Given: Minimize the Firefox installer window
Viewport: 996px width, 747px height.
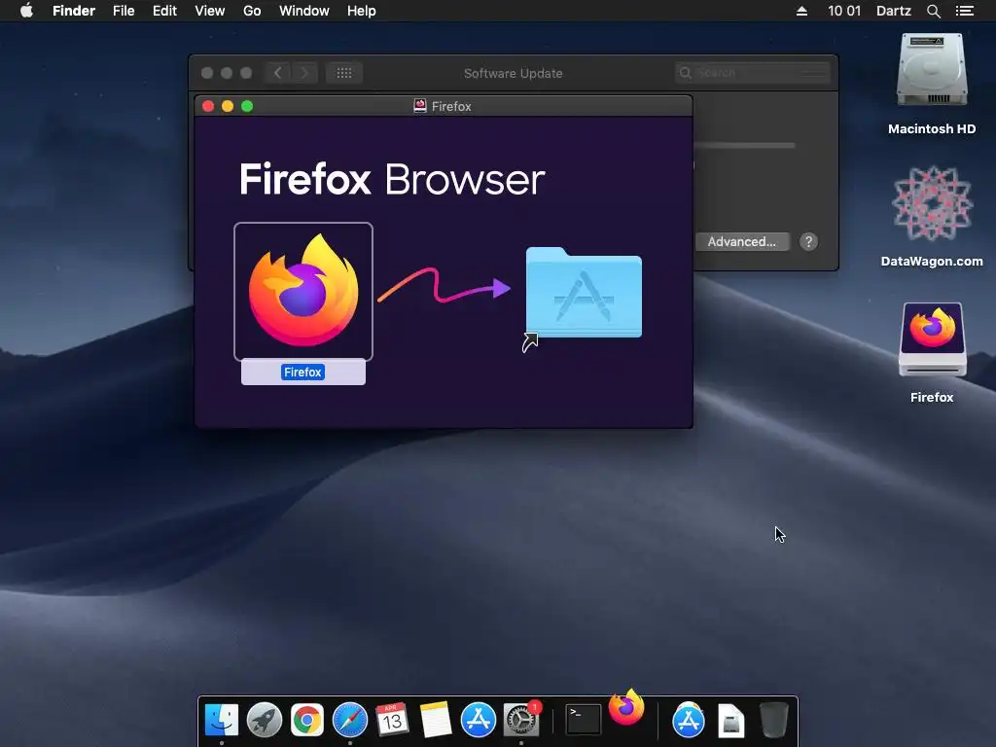Looking at the screenshot, I should pos(228,106).
